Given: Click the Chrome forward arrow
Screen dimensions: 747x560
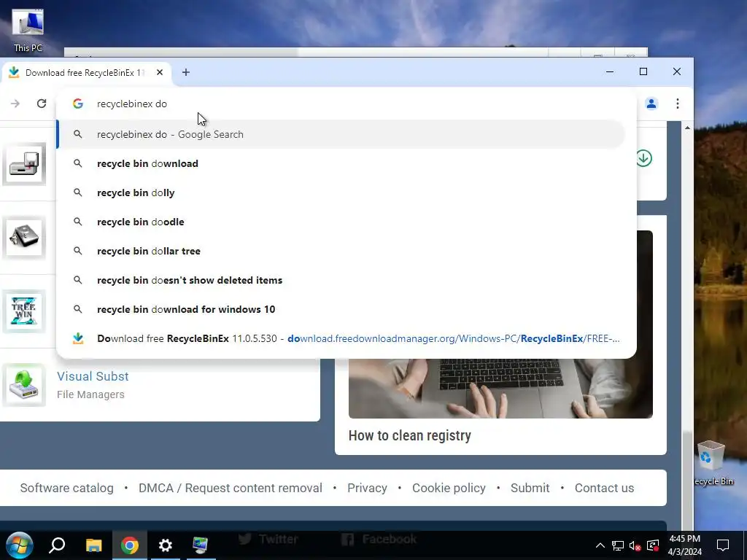Looking at the screenshot, I should (x=15, y=104).
